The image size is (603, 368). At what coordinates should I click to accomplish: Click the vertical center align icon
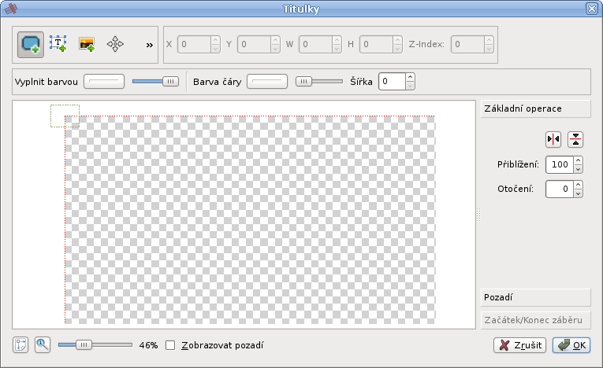click(x=575, y=139)
